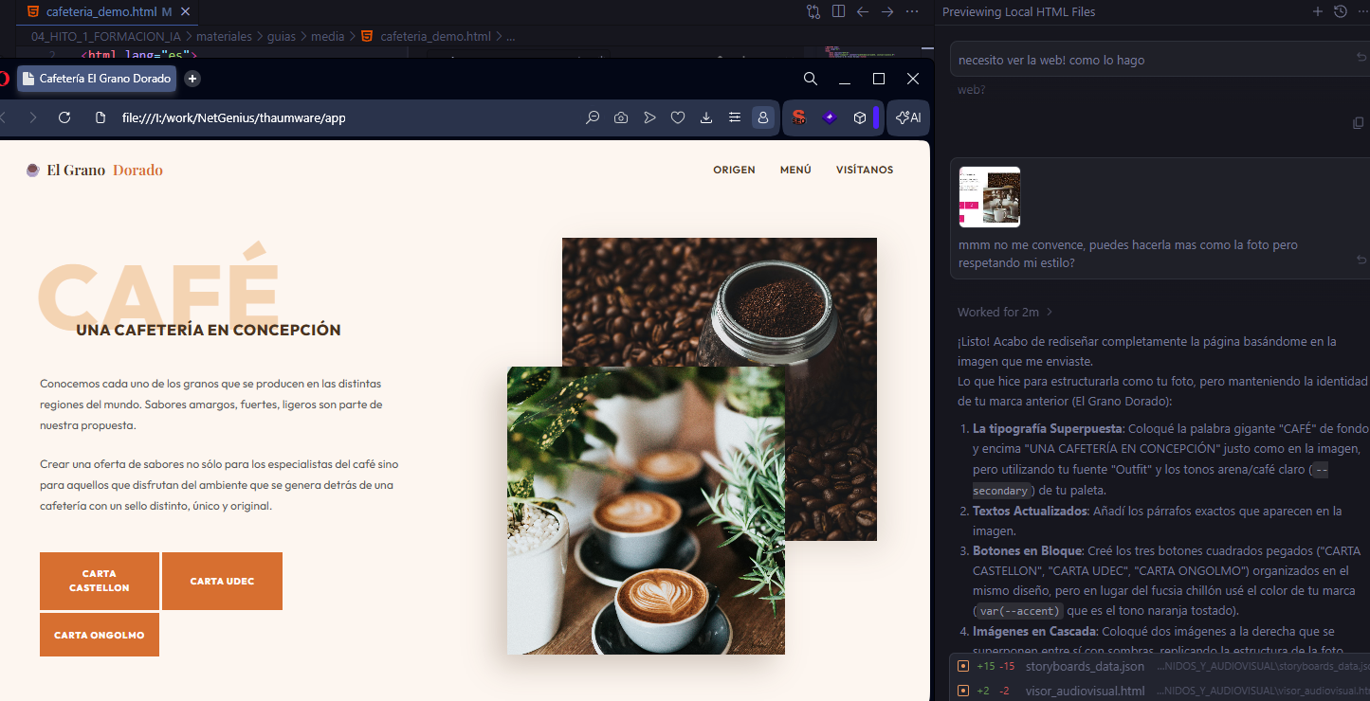Open the easy setup sliders icon
The image size is (1370, 701).
pos(735,117)
